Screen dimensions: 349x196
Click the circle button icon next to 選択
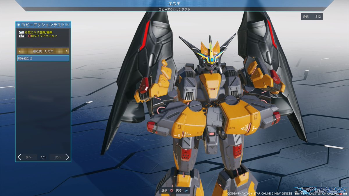(x=172, y=191)
